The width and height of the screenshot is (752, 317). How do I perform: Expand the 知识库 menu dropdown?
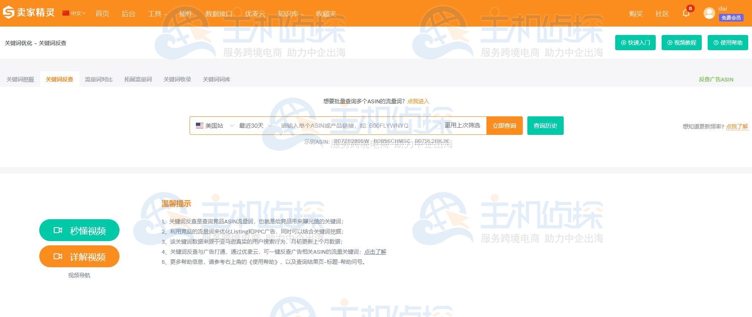[290, 13]
